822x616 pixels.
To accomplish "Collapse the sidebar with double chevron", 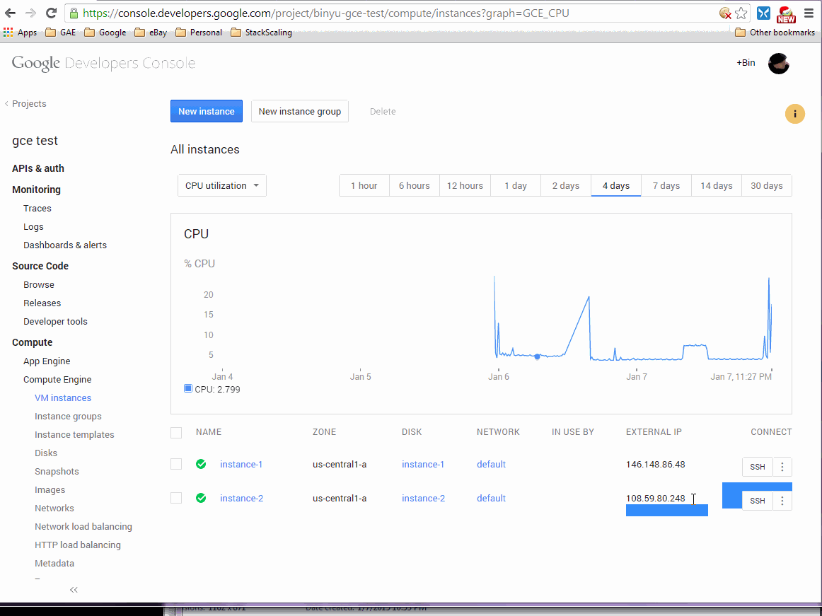I will (x=74, y=590).
